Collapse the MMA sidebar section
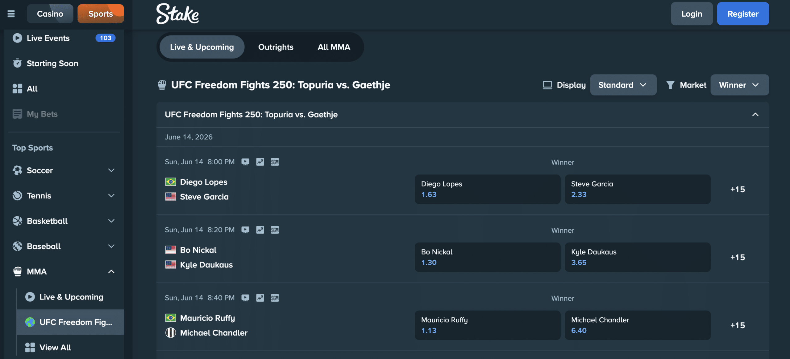The image size is (790, 359). click(111, 271)
